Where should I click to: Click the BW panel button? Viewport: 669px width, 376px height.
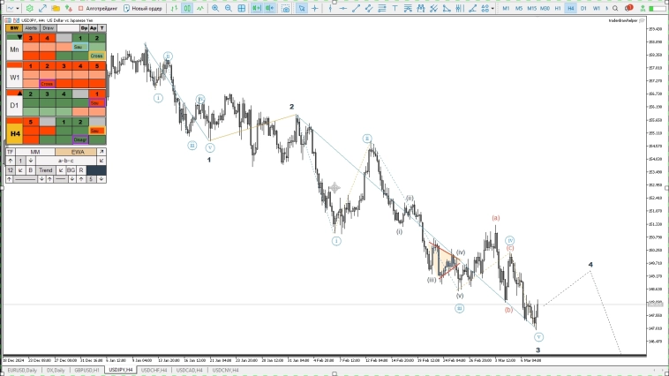pyautogui.click(x=14, y=28)
